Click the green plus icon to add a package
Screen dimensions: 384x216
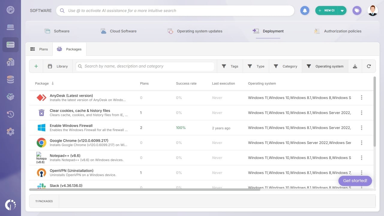coord(36,66)
